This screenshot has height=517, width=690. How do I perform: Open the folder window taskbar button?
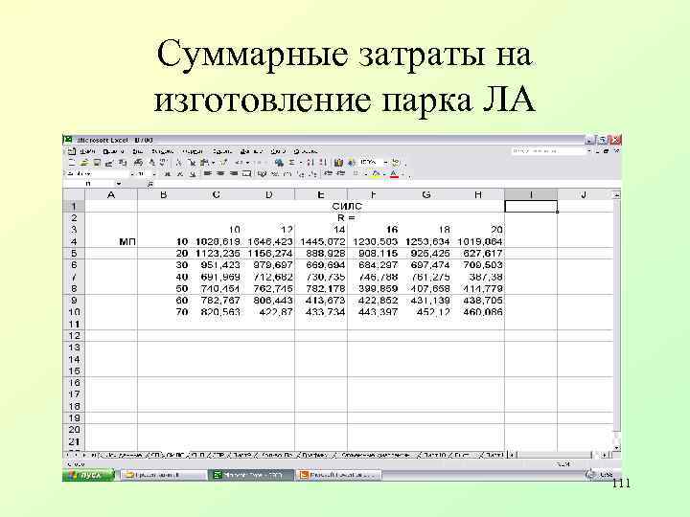point(164,475)
